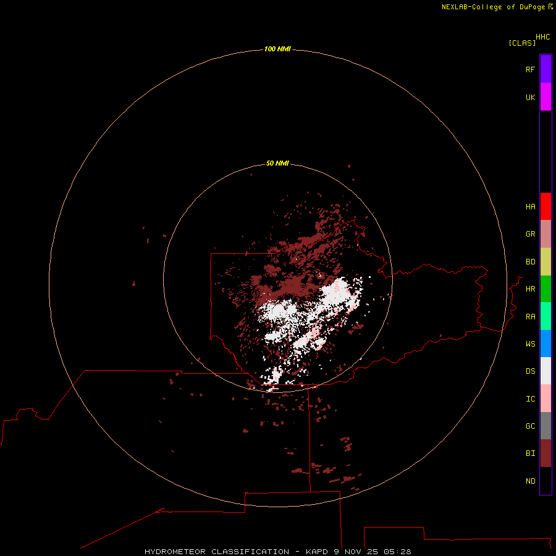Click the RF purple legend swatch
Image resolution: width=556 pixels, height=556 pixels.
[545, 69]
